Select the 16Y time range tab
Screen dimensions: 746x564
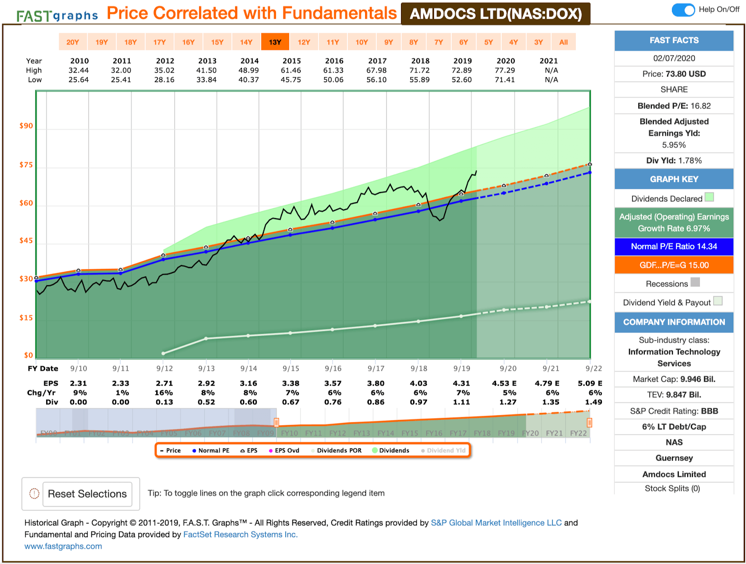tap(188, 42)
